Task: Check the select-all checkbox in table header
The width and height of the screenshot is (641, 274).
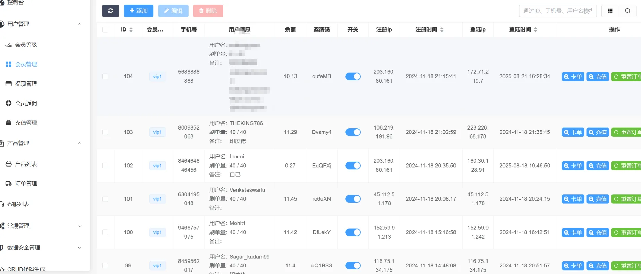Action: [x=105, y=30]
